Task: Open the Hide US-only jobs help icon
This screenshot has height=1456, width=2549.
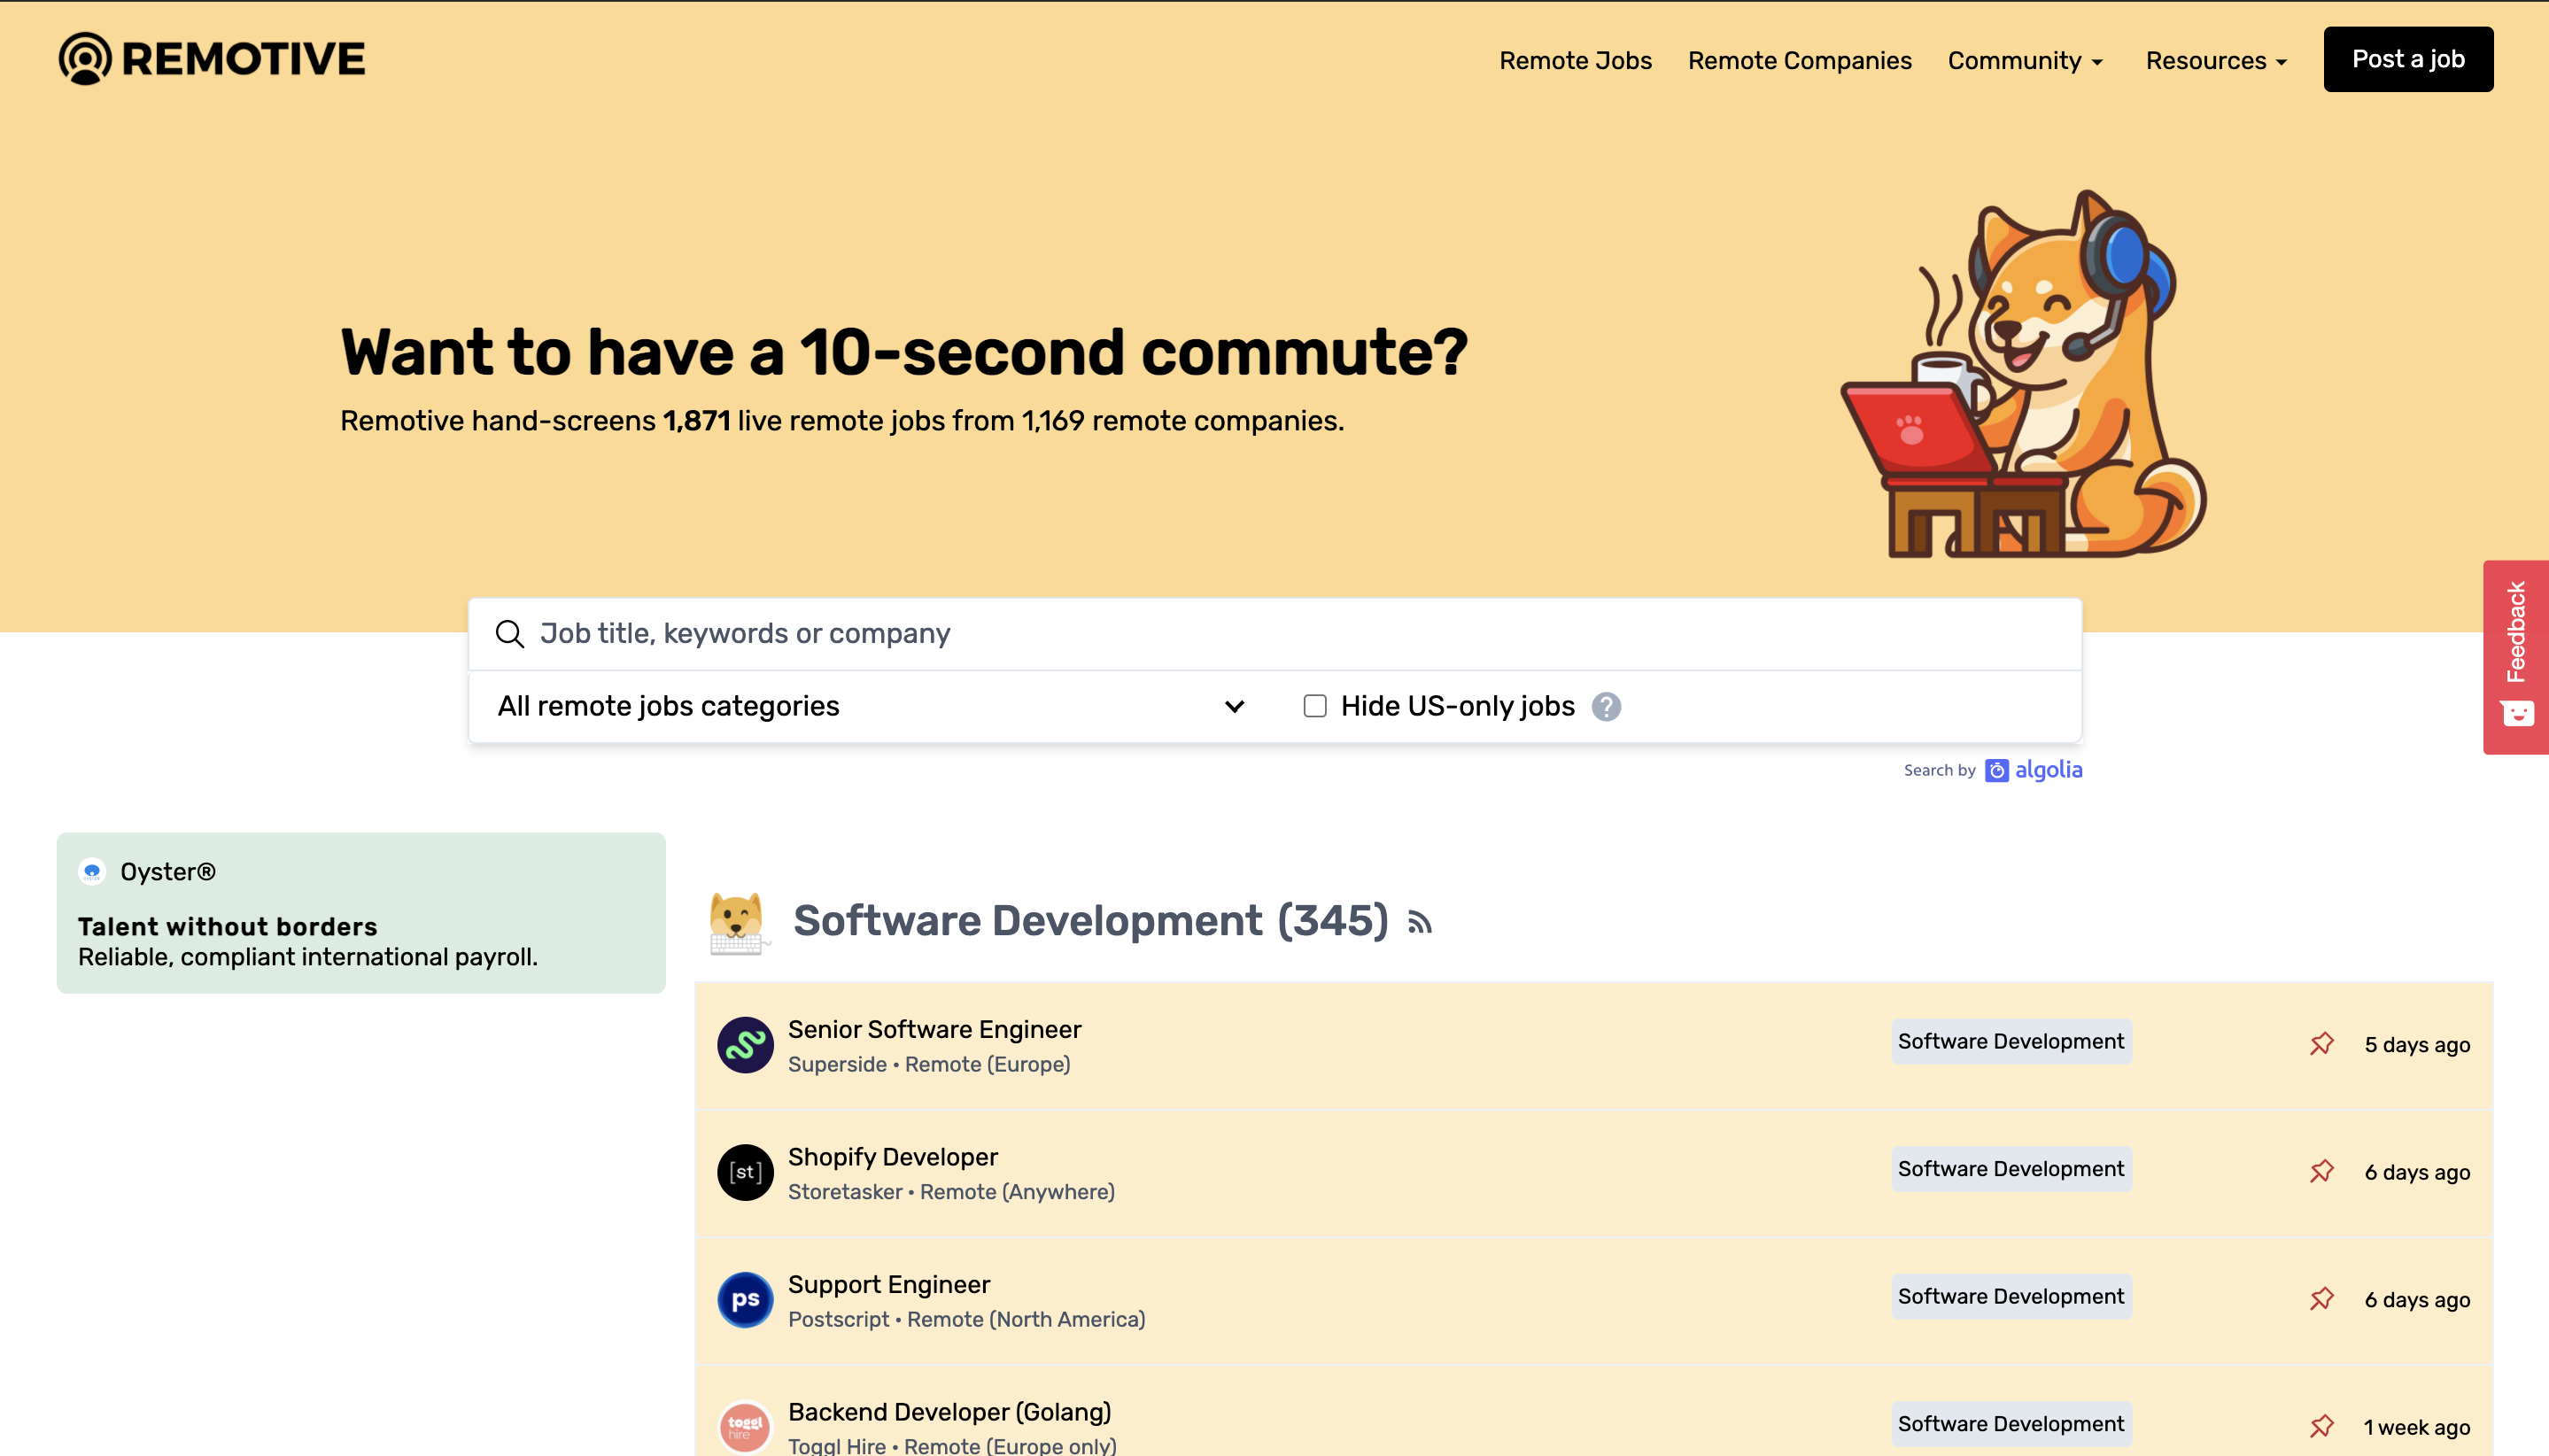Action: pos(1606,707)
